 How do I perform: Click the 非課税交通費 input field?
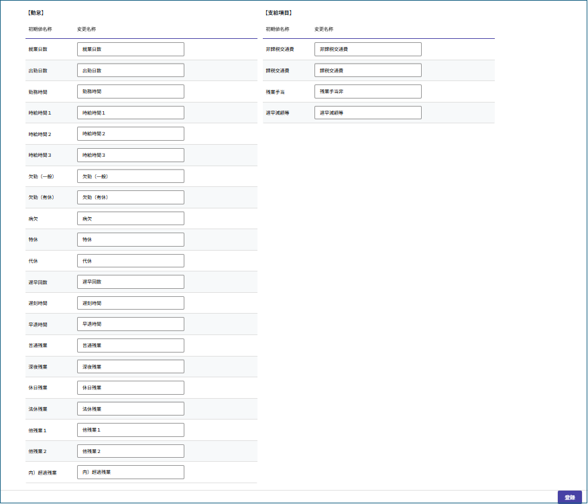point(367,50)
